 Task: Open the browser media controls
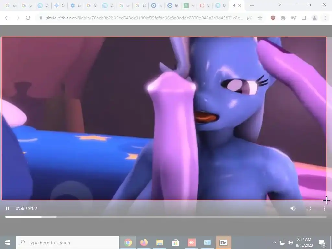pyautogui.click(x=294, y=18)
